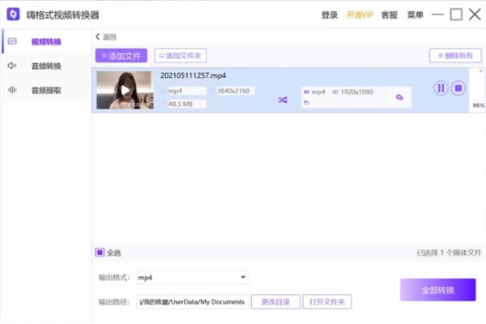Toggle the 全选 checkbox

click(100, 252)
